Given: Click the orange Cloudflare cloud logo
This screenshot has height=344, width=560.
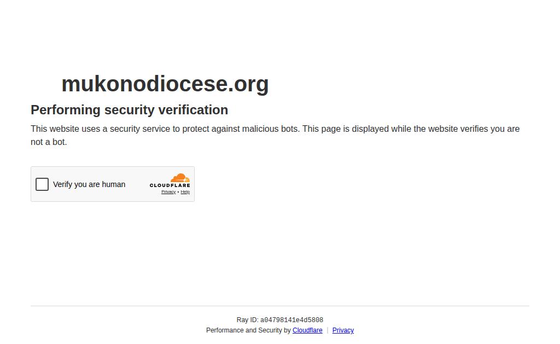Looking at the screenshot, I should [x=180, y=178].
